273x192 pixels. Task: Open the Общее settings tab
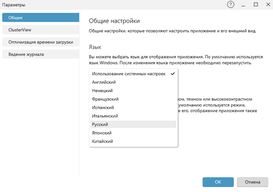click(41, 18)
